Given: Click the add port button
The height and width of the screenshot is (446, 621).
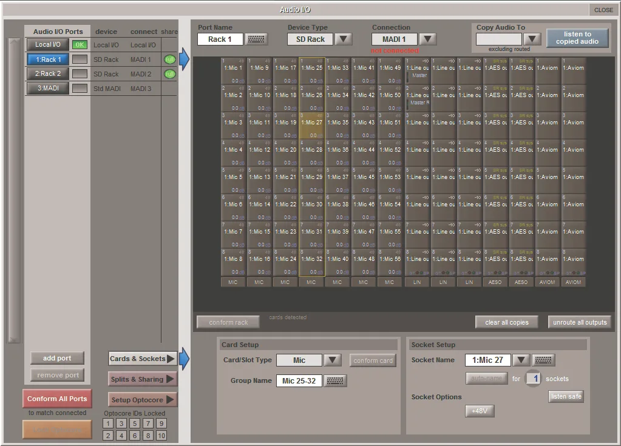Looking at the screenshot, I should coord(58,358).
